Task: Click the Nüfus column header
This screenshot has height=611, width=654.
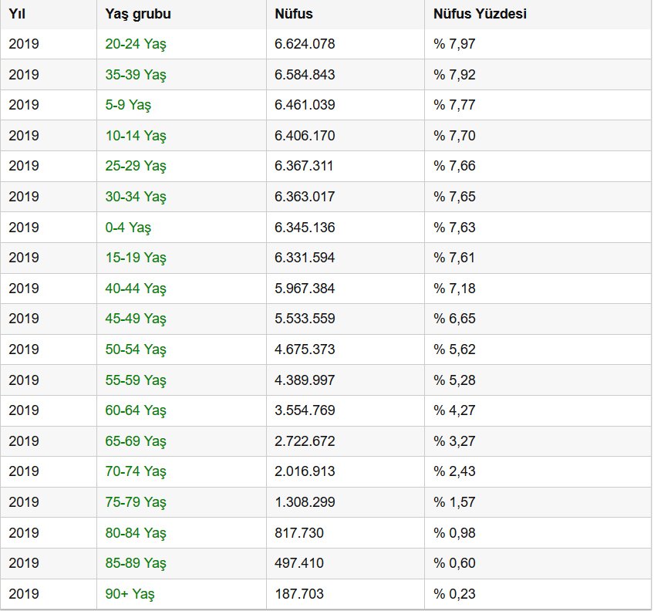Action: [x=294, y=14]
